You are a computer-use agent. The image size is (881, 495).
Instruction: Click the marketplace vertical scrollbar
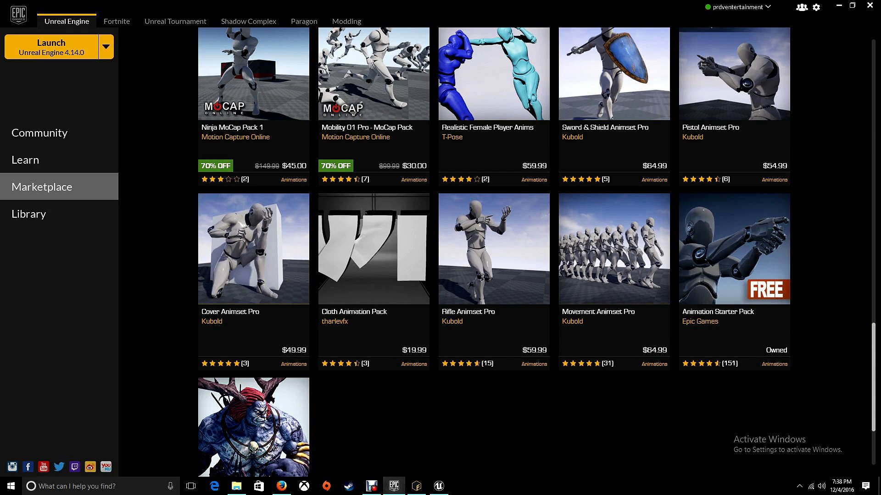click(874, 377)
